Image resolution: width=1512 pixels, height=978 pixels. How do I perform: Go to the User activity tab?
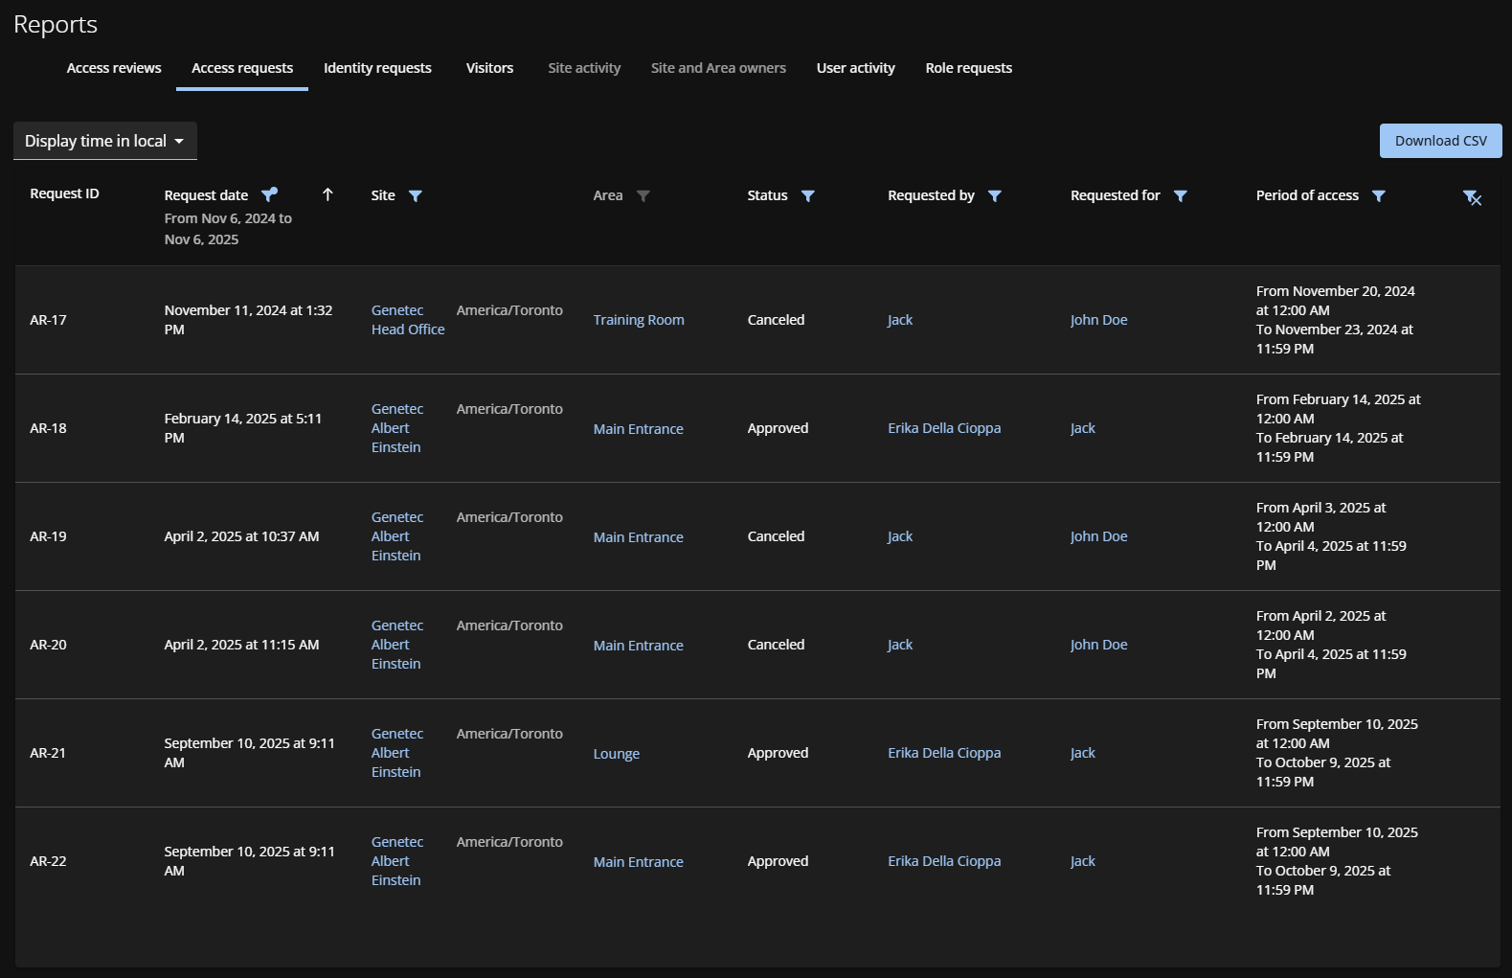855,68
